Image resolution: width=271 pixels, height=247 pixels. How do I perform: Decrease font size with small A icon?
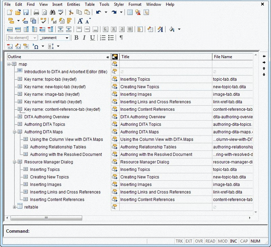[x=88, y=21]
